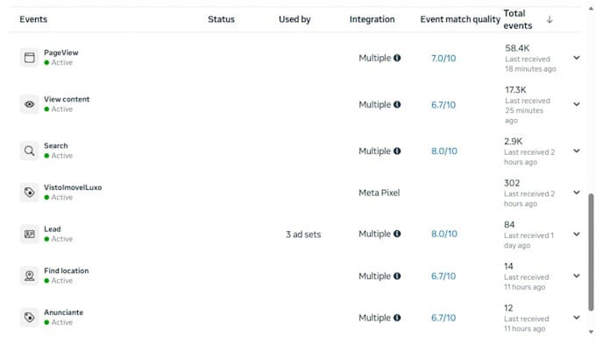This screenshot has height=343, width=596.
Task: Click the 12 total events value
Action: [x=508, y=308]
